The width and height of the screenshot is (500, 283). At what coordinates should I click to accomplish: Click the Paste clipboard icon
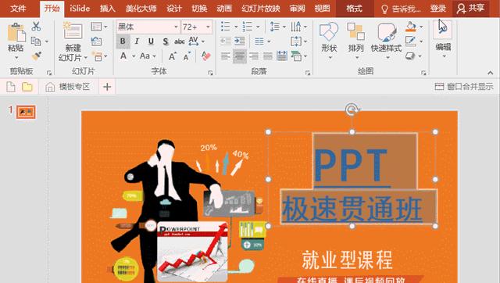click(16, 33)
